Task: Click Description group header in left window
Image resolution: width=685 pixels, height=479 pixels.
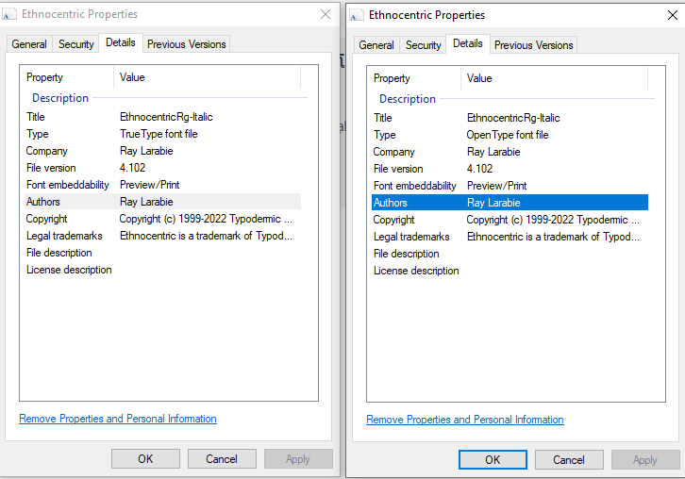Action: 60,98
